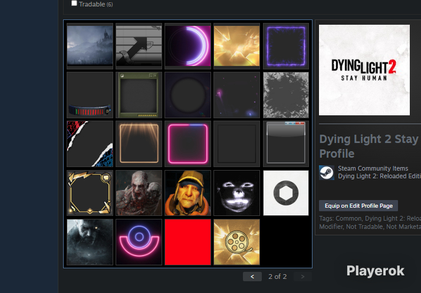Click the page indicator 2 of 2
The height and width of the screenshot is (293, 421).
277,277
